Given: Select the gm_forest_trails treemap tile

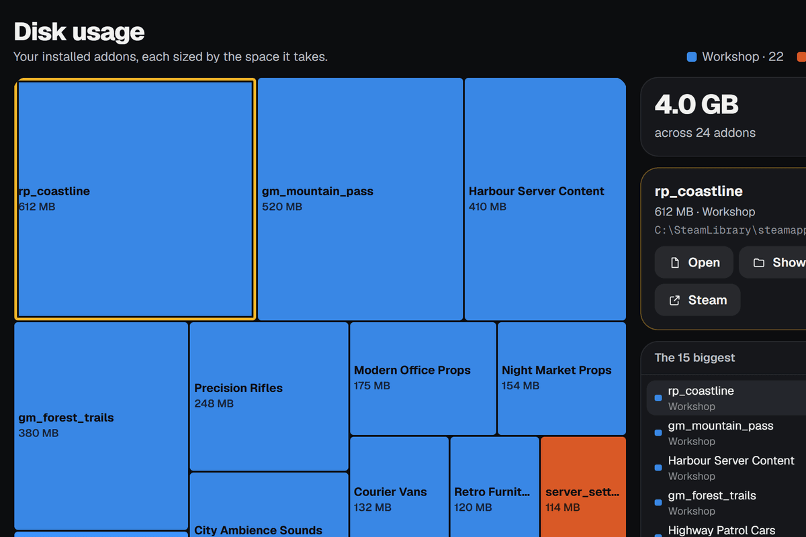Looking at the screenshot, I should [101, 426].
